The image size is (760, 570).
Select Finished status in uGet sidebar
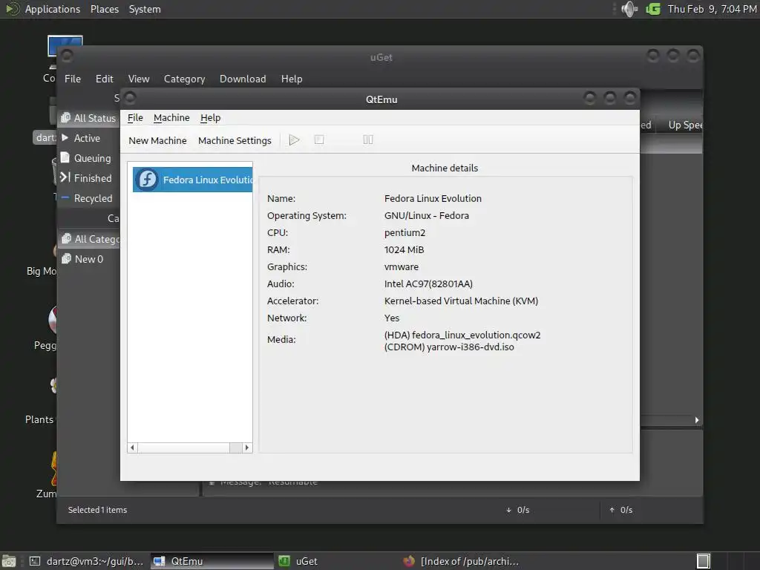89,178
